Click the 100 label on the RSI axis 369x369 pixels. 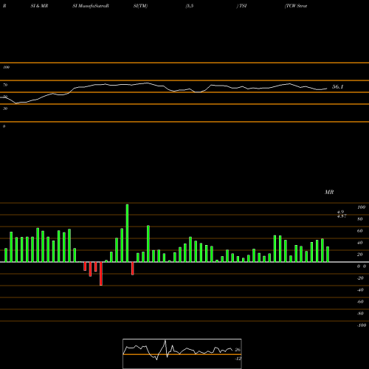point(6,67)
